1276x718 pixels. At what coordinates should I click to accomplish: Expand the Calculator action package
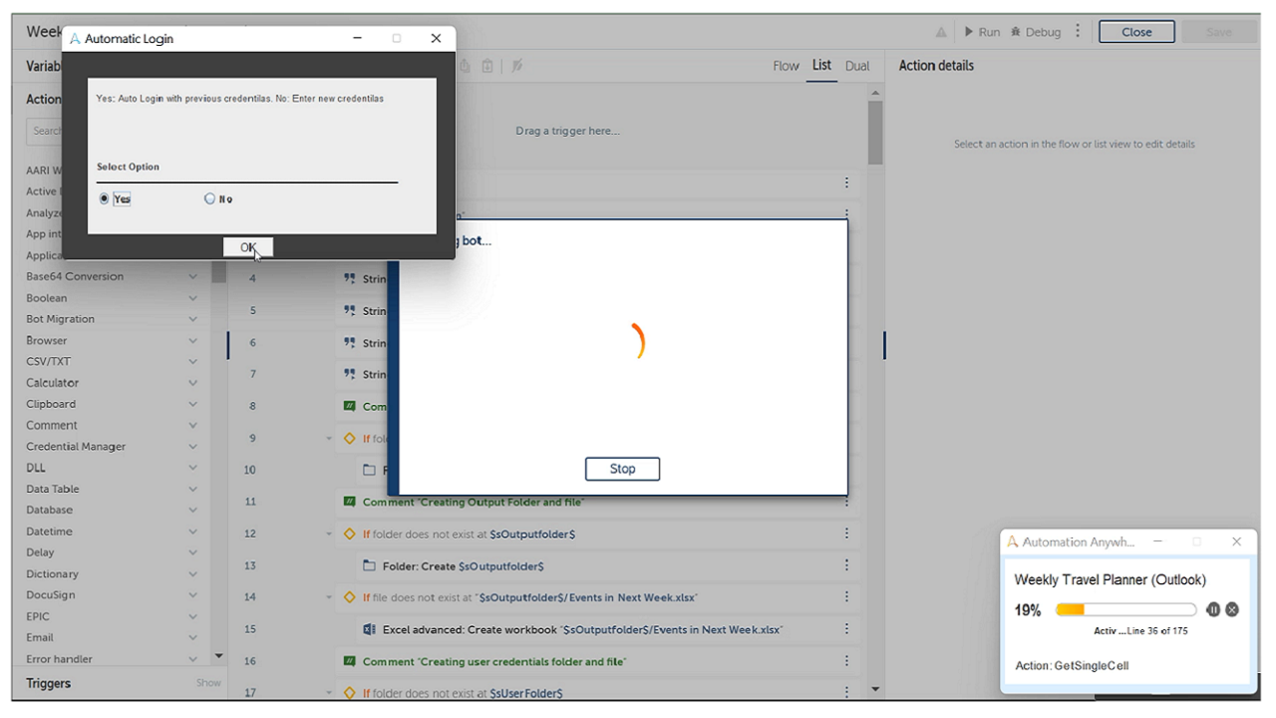193,383
